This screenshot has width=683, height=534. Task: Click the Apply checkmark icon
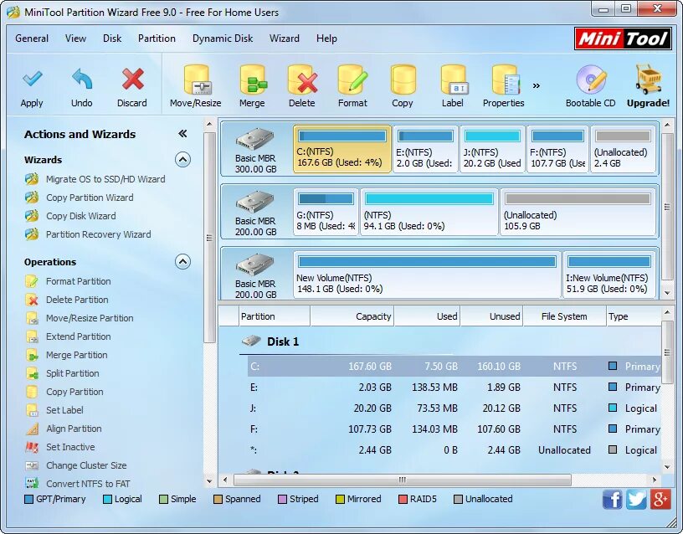click(x=33, y=79)
